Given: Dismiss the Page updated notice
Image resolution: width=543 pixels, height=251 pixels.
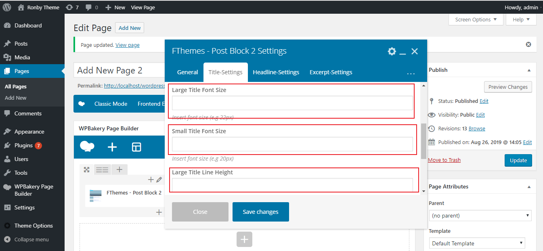Looking at the screenshot, I should [528, 44].
